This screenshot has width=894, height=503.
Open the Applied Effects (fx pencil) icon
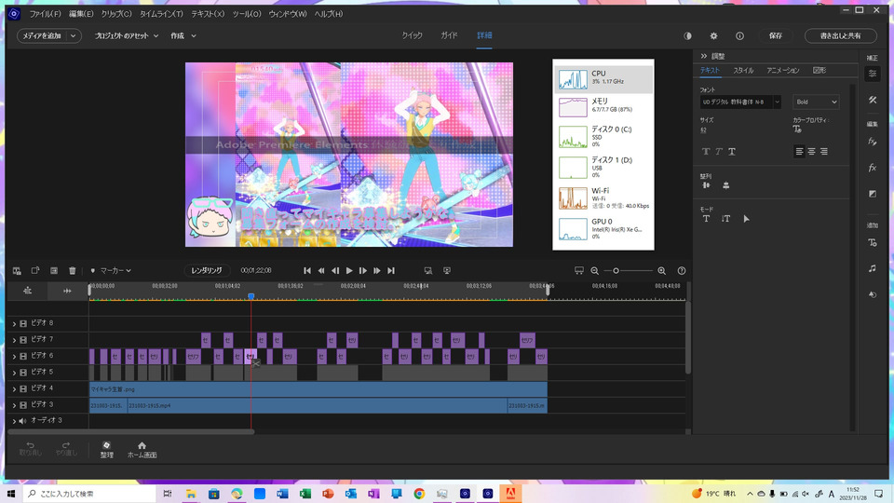pos(873,142)
